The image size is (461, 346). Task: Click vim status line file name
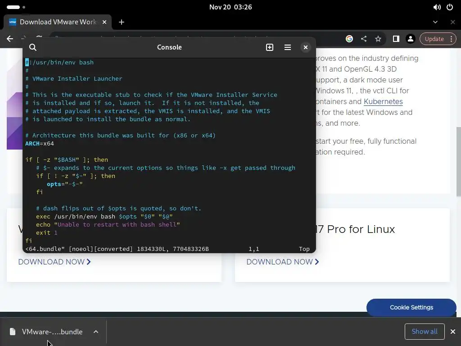point(45,249)
